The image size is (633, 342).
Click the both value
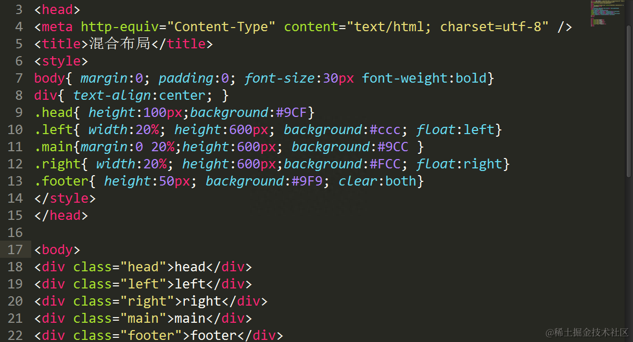[x=400, y=181]
